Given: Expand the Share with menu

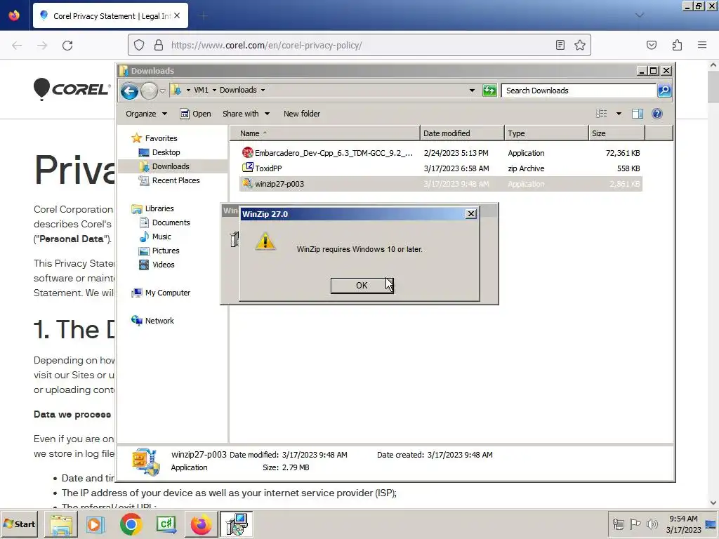Looking at the screenshot, I should point(246,114).
